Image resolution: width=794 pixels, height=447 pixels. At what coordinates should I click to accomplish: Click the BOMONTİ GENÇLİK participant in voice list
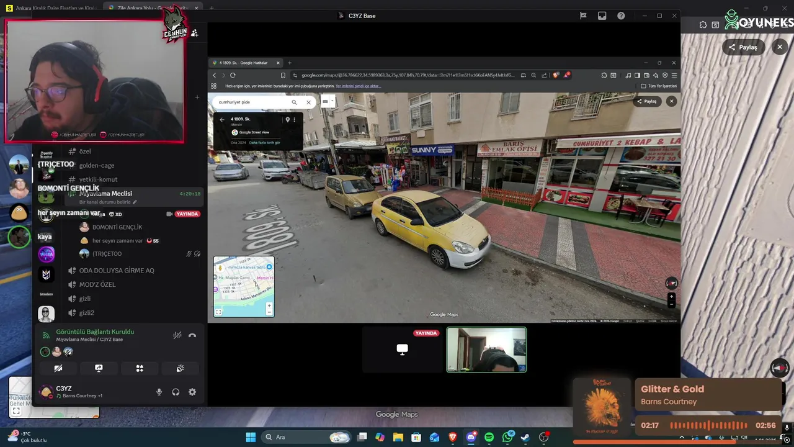(117, 227)
